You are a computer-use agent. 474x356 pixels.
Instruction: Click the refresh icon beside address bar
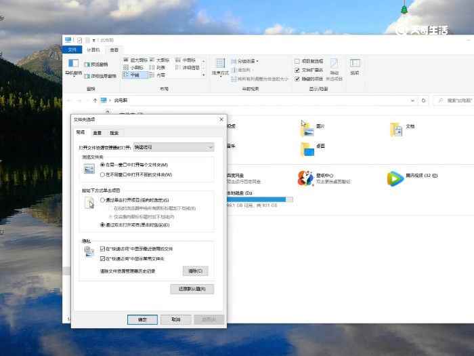423,100
